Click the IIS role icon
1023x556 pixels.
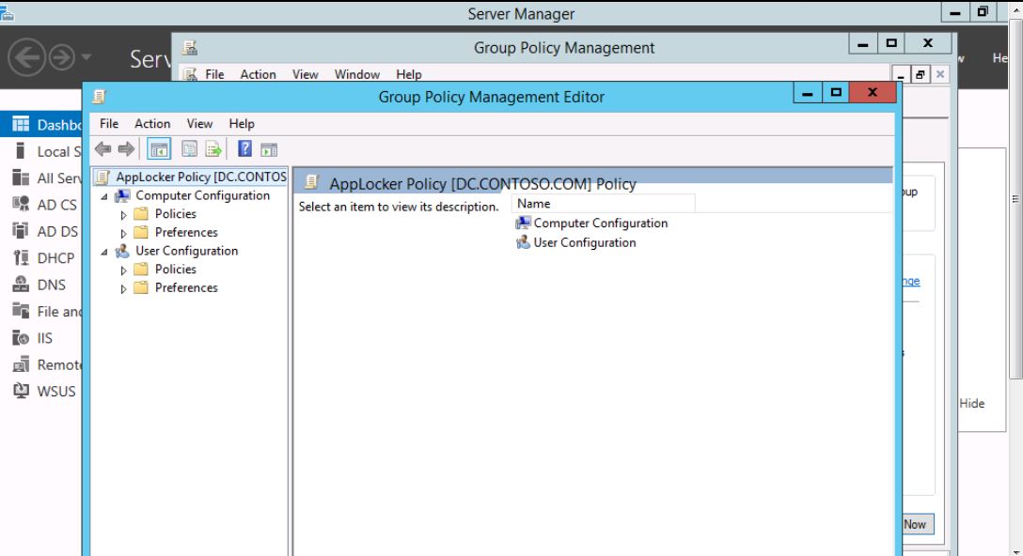pos(21,338)
